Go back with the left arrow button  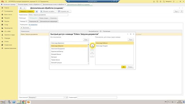click(x=21, y=8)
